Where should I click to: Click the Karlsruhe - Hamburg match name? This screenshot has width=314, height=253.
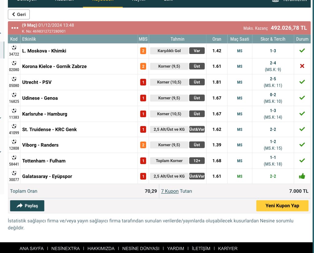[x=45, y=114]
